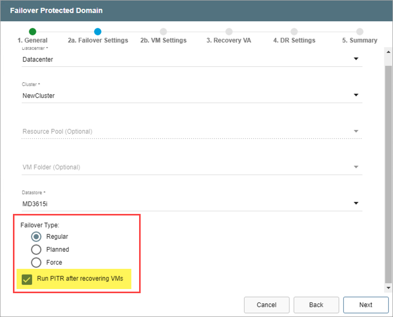
Task: Click the DR Settings step circle
Action: [294, 32]
